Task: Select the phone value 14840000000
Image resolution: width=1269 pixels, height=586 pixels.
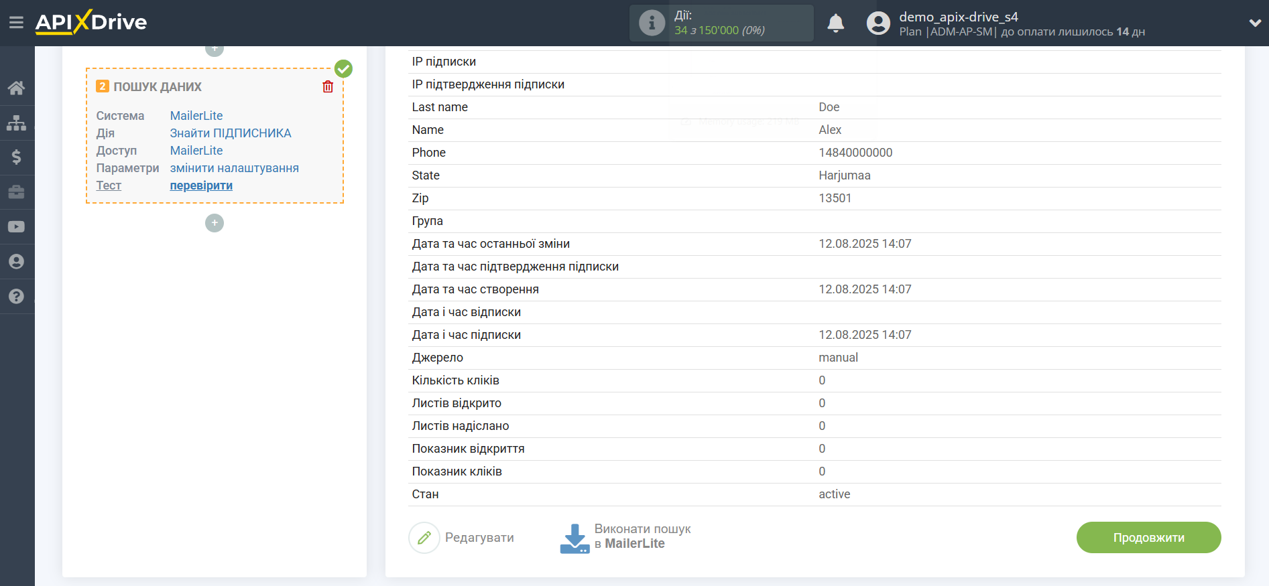Action: [855, 153]
